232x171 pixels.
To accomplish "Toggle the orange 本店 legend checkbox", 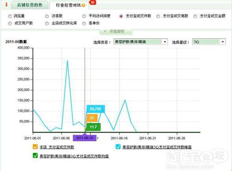I will point(35,146).
